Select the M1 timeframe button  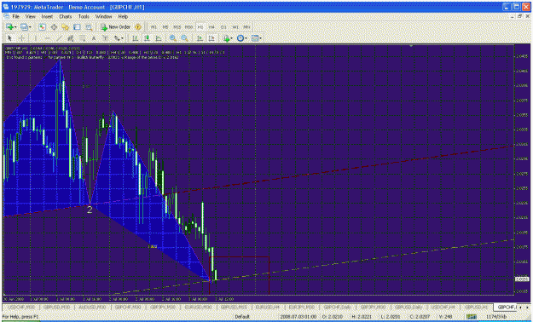154,27
